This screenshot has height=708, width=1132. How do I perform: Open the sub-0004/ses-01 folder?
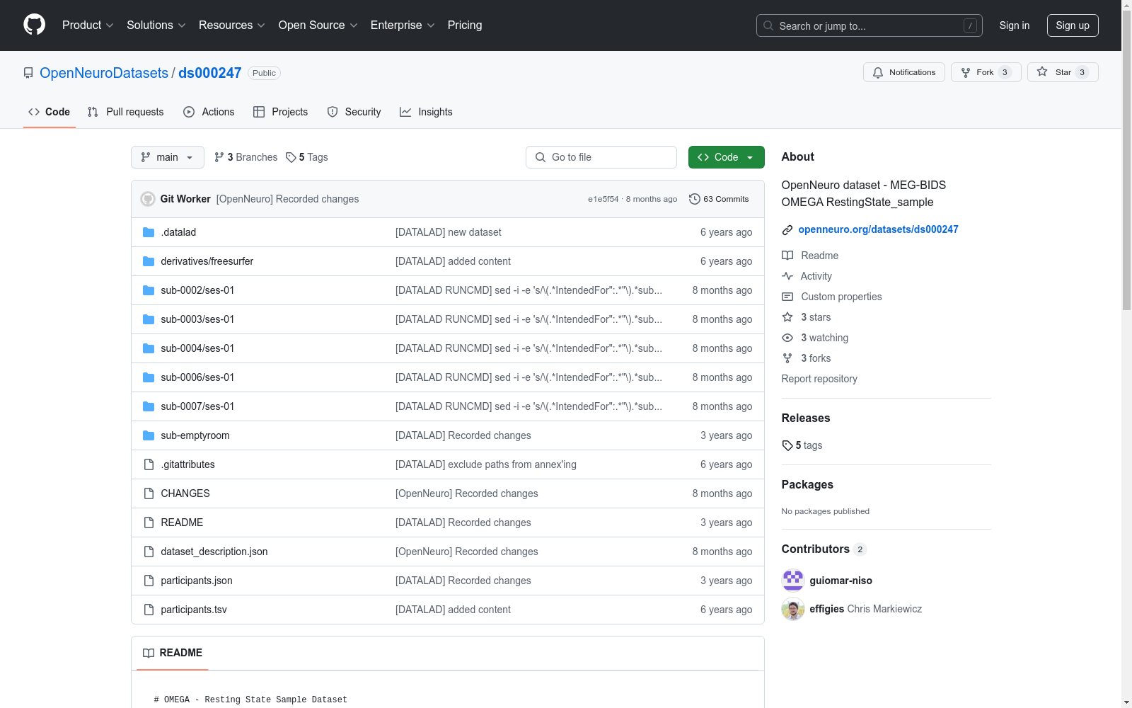pos(197,348)
